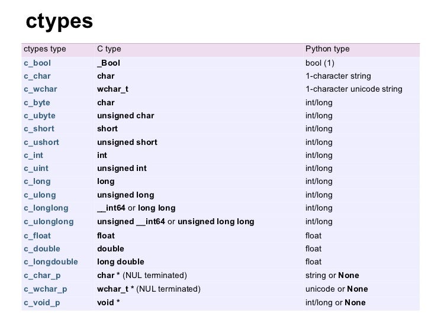
Task: Open the c_ulonglong link
Action: 49,222
